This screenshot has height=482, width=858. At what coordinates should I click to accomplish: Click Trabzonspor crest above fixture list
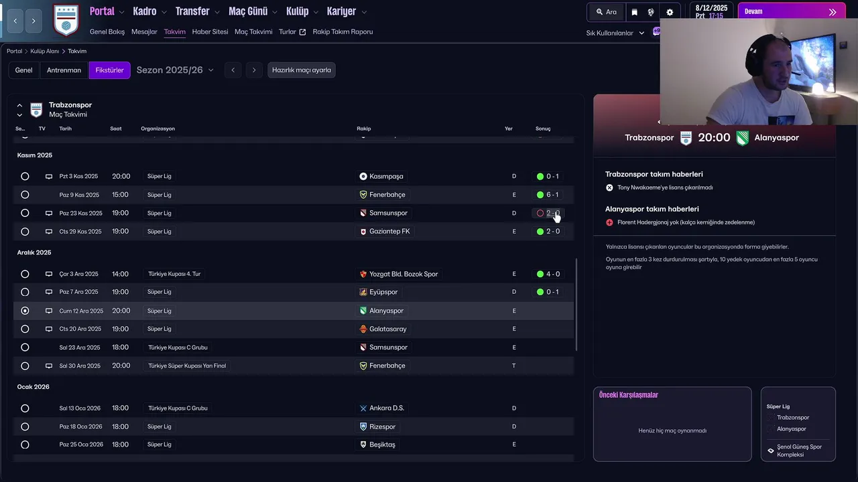[x=36, y=110]
